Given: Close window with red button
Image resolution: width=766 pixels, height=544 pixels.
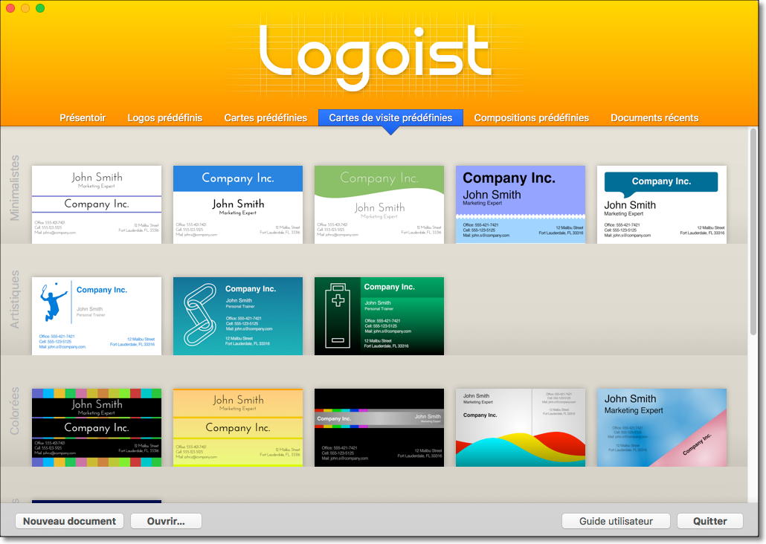Looking at the screenshot, I should pyautogui.click(x=10, y=8).
